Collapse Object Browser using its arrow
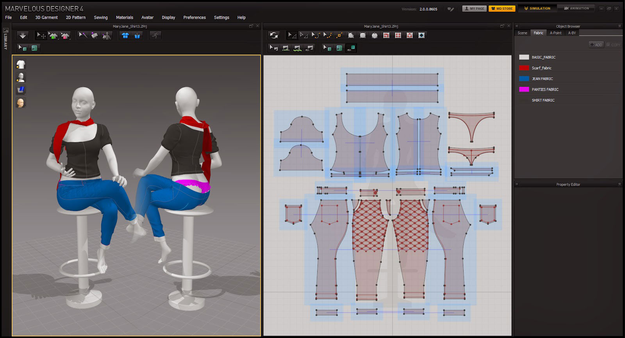 click(517, 26)
